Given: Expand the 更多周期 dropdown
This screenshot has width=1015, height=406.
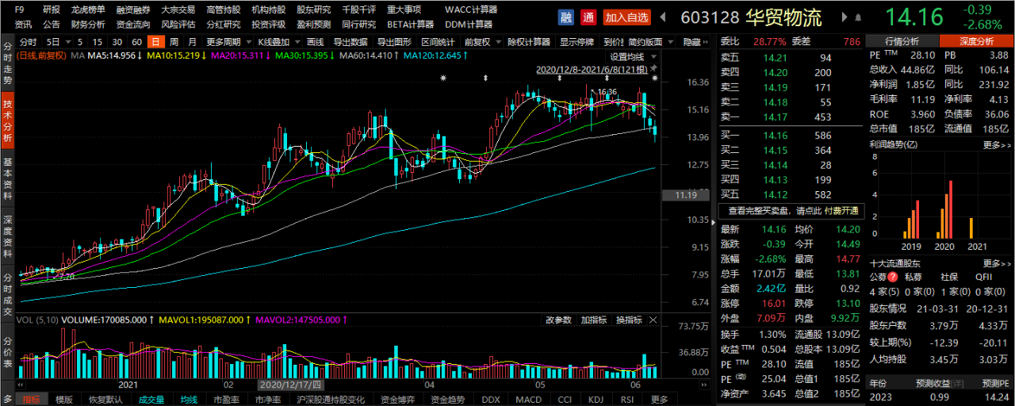Looking at the screenshot, I should (226, 42).
